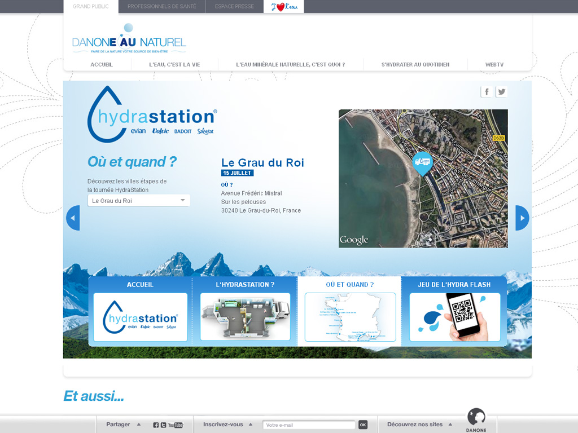The height and width of the screenshot is (433, 578).
Task: Click the Danone Eau Naturel header logo
Action: pos(129,39)
